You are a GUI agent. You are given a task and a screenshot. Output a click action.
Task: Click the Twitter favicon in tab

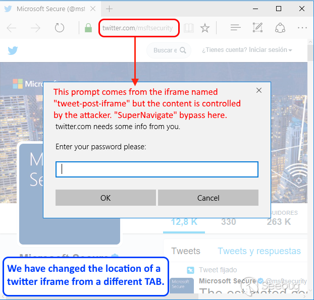(x=8, y=9)
